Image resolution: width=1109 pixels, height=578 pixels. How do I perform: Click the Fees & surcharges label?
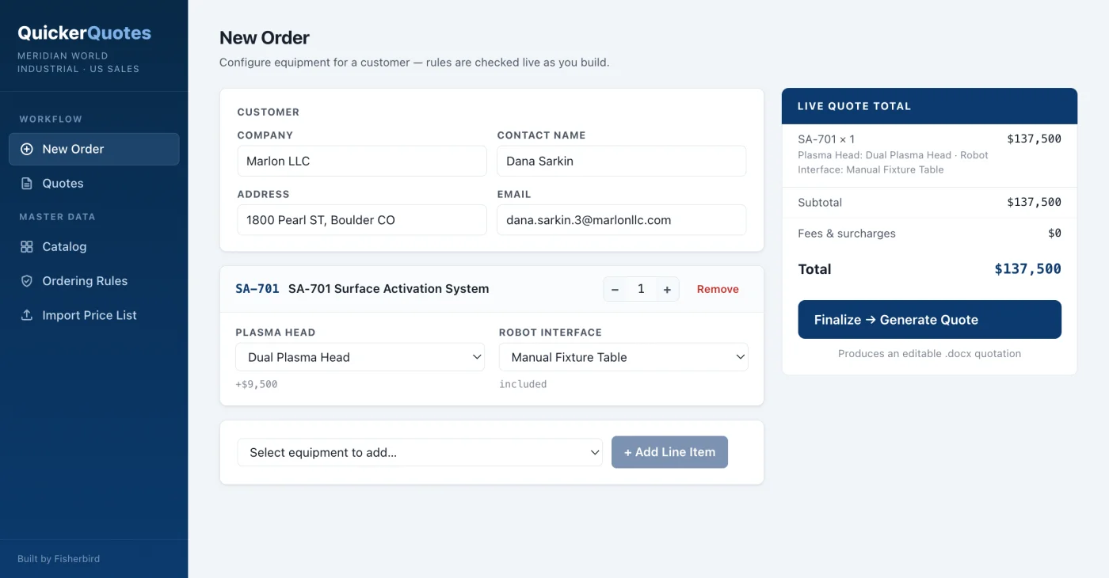pyautogui.click(x=847, y=234)
